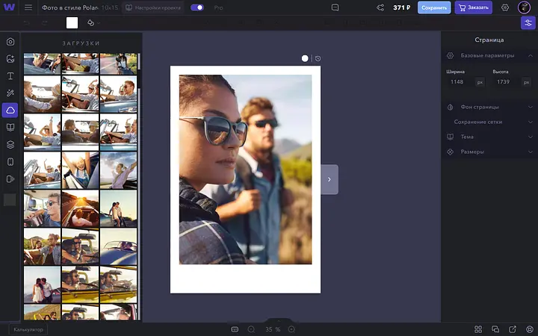Select the couple standing at sunset thumbnail
Screen dimensions: 538x336
click(118, 209)
